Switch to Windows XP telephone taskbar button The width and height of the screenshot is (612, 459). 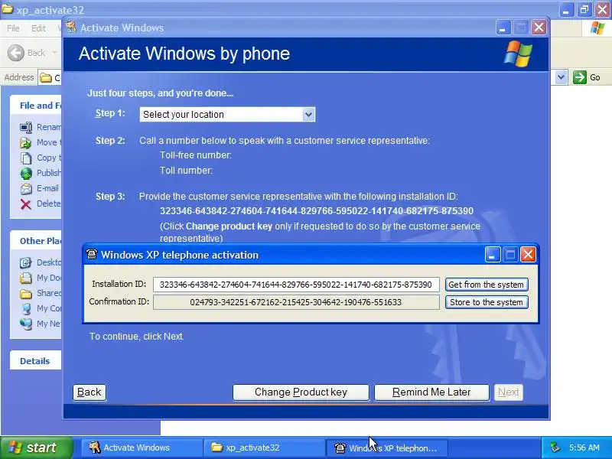click(x=386, y=448)
